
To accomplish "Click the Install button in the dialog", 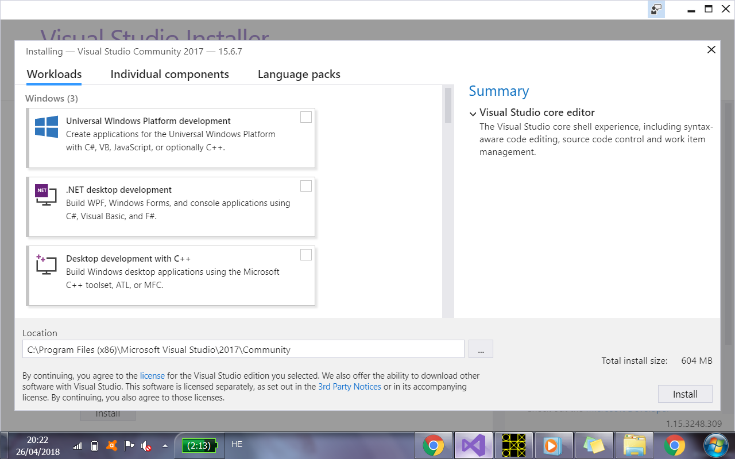I will coord(685,394).
